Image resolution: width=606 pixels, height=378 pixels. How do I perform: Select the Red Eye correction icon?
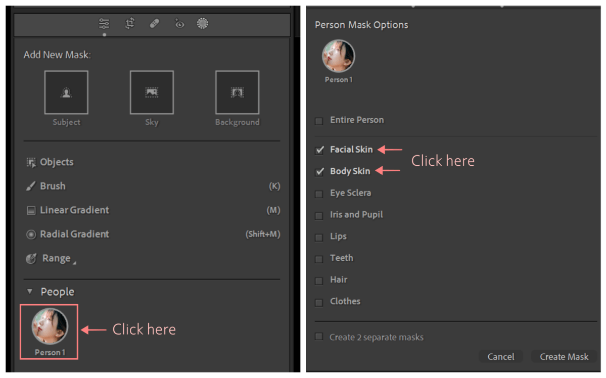(x=179, y=23)
